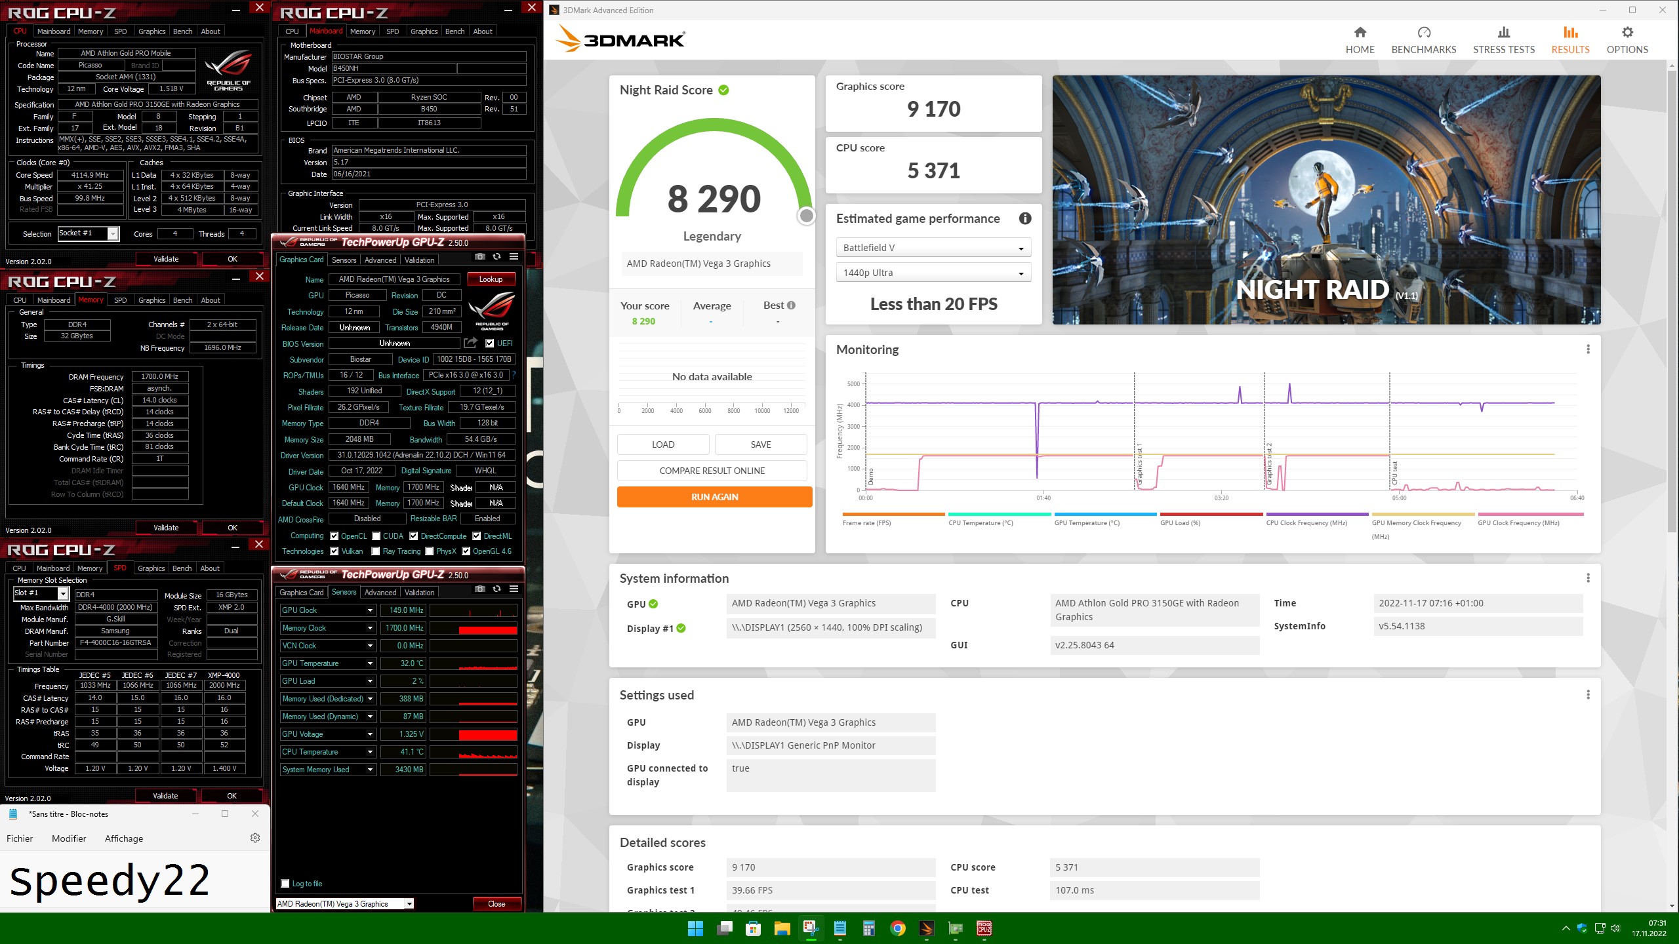Show info for Estimated game performance
Screen dimensions: 1679x944
[x=1025, y=219]
